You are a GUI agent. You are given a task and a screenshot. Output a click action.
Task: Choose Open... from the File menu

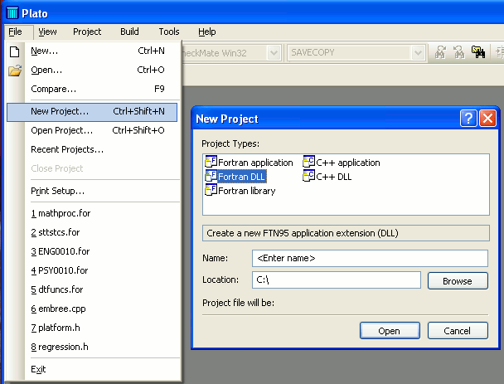[92, 70]
